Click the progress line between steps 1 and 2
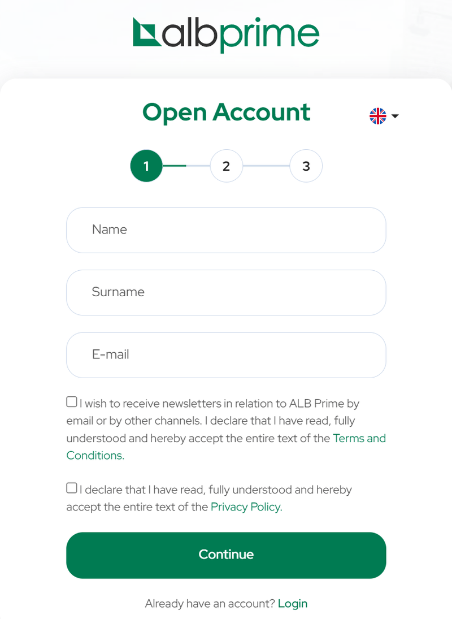452x619 pixels. [x=186, y=166]
